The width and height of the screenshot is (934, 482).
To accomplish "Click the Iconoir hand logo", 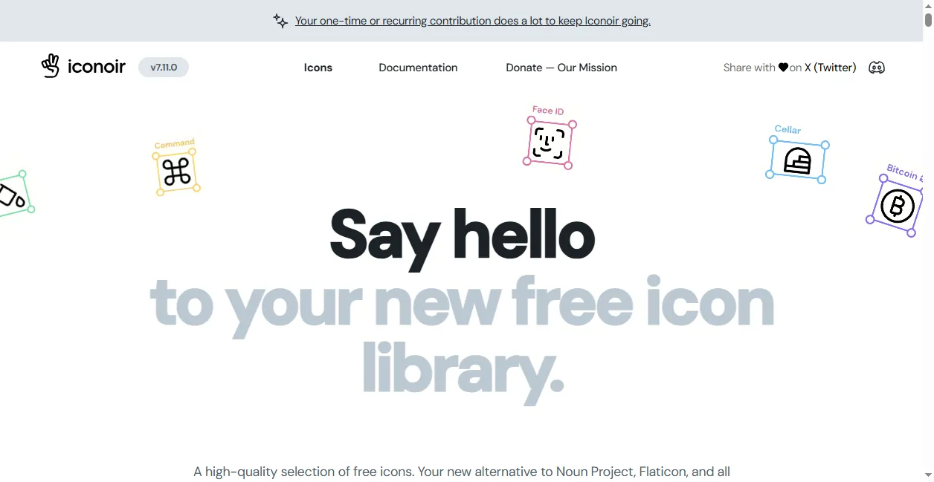I will click(51, 66).
